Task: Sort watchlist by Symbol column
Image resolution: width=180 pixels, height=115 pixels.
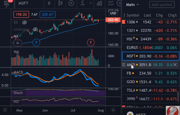Action: point(133,15)
